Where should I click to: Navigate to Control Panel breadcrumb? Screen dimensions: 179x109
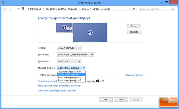(35, 9)
